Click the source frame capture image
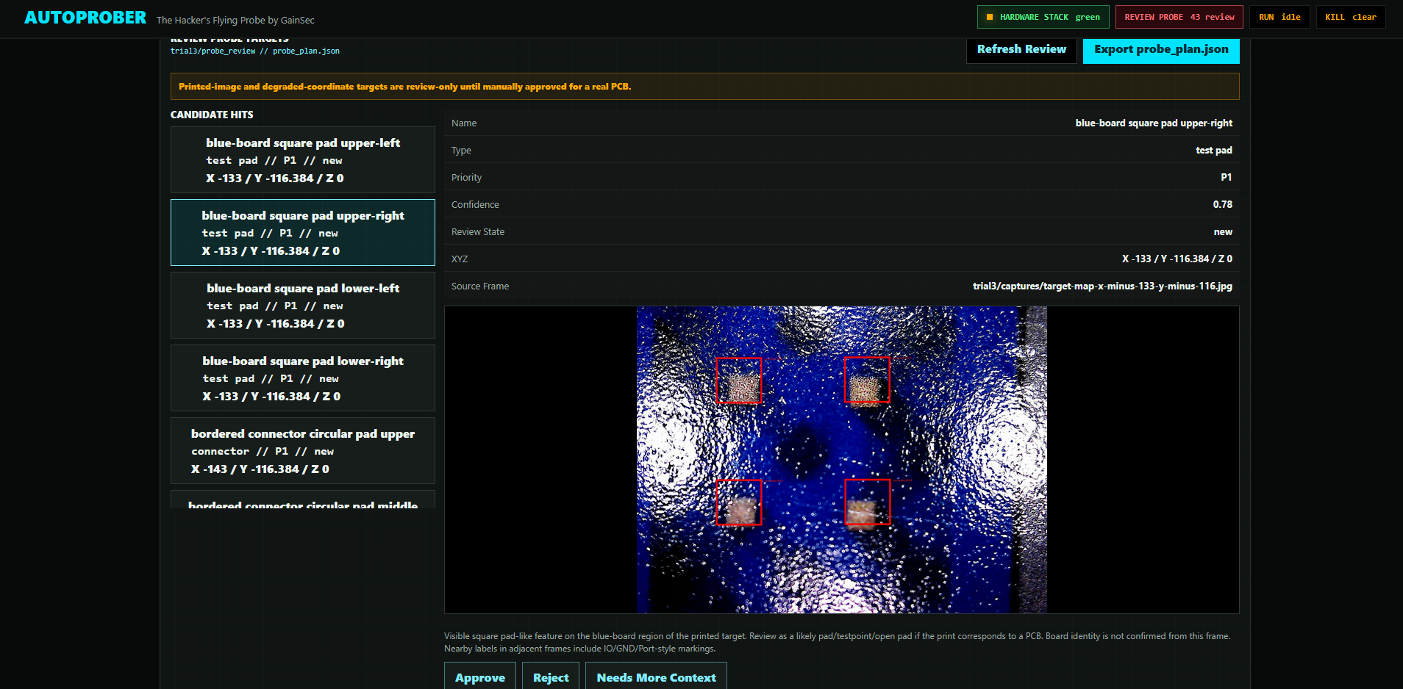The image size is (1403, 689). coord(841,459)
